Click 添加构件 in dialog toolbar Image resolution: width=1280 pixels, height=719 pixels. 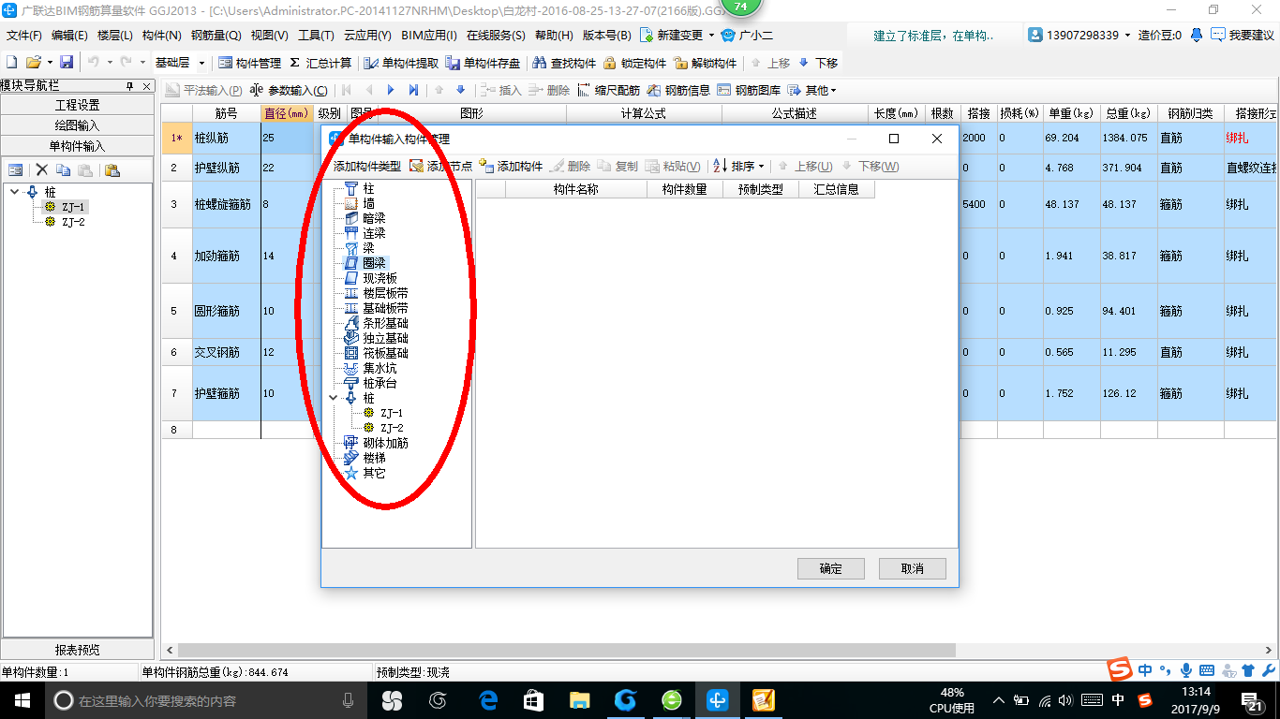pyautogui.click(x=511, y=166)
